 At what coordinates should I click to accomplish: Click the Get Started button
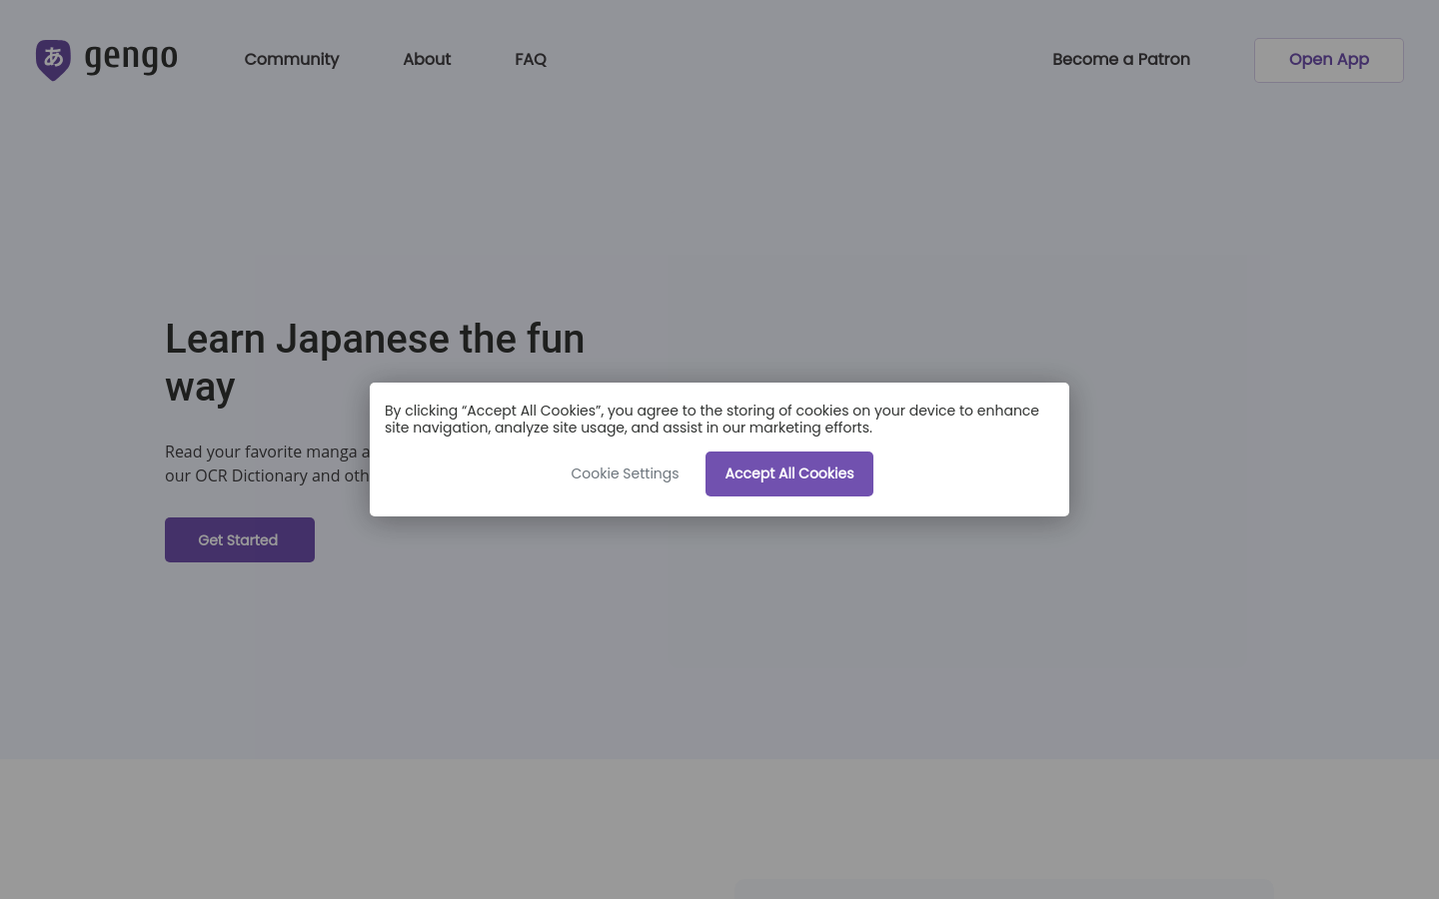pyautogui.click(x=240, y=539)
